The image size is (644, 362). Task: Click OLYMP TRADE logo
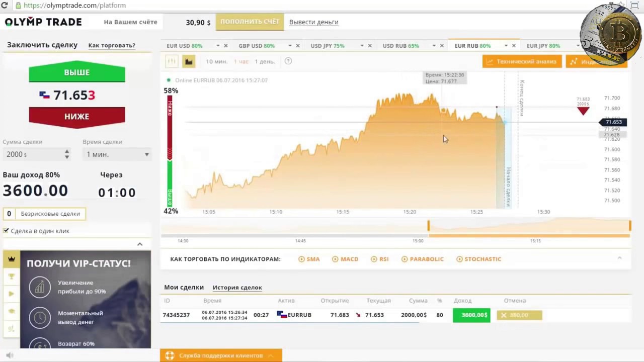43,22
